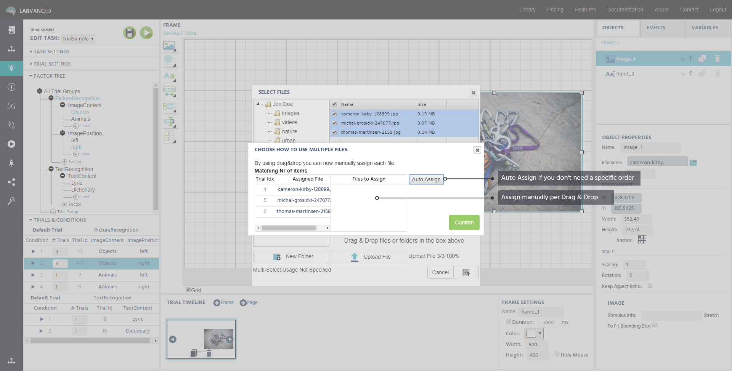Click the Auto Assign button
The width and height of the screenshot is (732, 371).
[x=426, y=179]
